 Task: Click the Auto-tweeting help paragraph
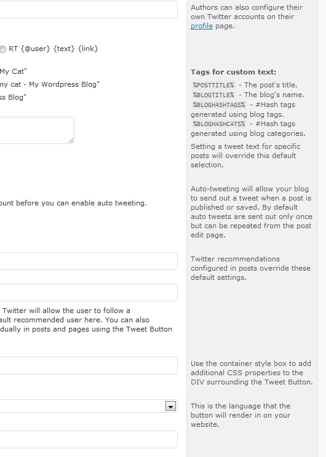252,212
